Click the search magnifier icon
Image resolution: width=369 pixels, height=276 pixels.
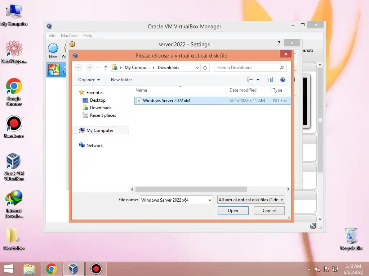pyautogui.click(x=282, y=68)
